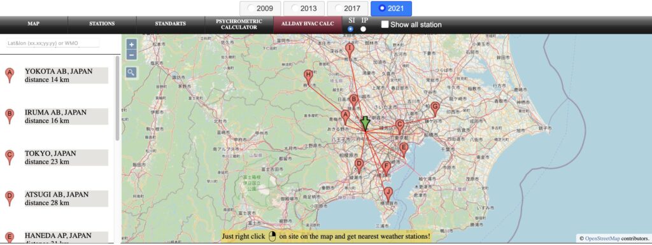The image size is (652, 245).
Task: Click the green arrow site marker
Action: tap(365, 123)
